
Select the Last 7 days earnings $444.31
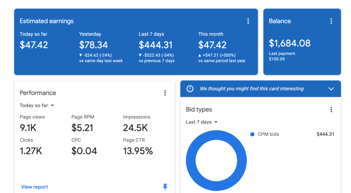[155, 45]
